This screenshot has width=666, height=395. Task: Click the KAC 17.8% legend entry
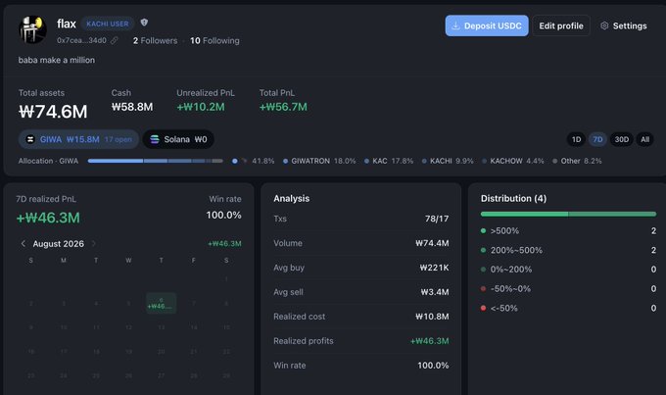pyautogui.click(x=389, y=161)
